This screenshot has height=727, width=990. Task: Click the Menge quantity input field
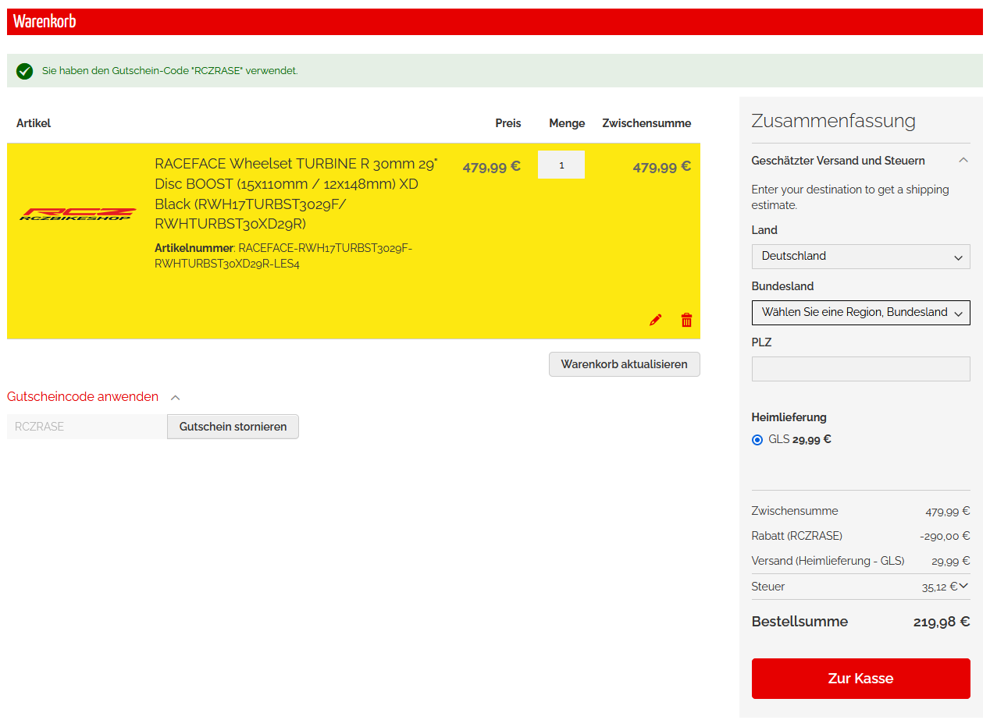561,165
